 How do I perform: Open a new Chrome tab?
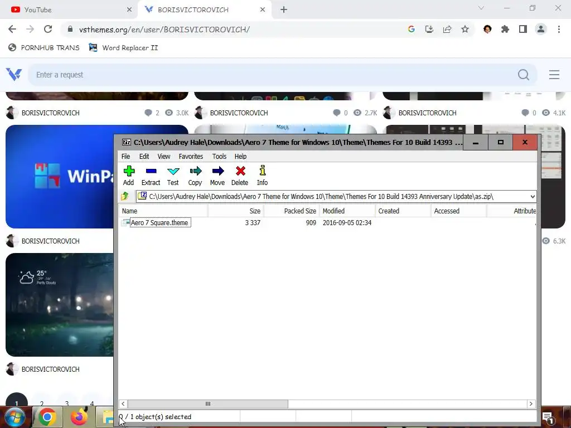[x=284, y=10]
